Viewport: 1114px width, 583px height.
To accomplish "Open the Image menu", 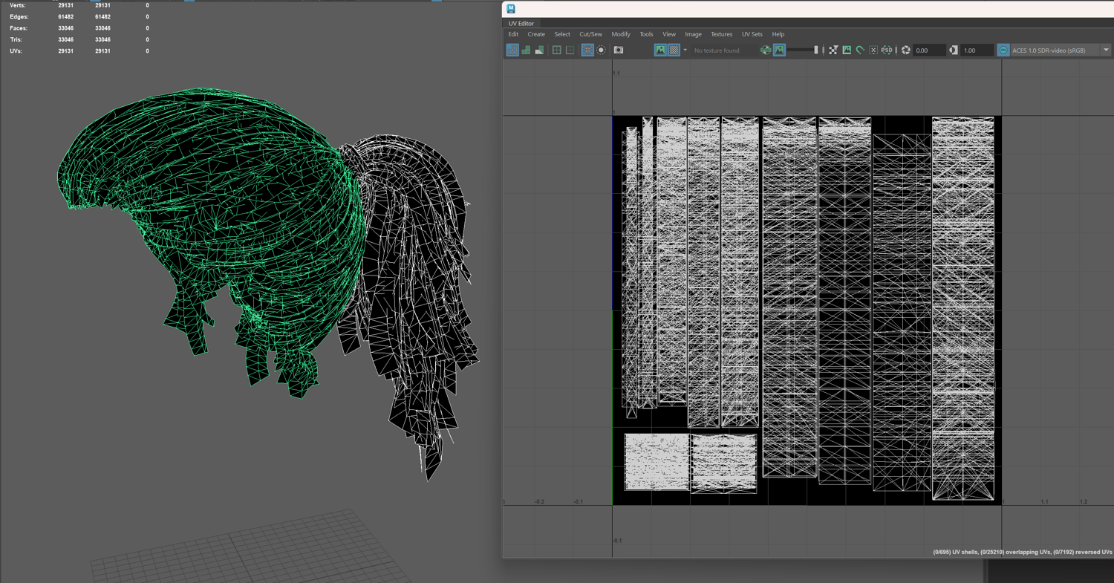I will (693, 34).
